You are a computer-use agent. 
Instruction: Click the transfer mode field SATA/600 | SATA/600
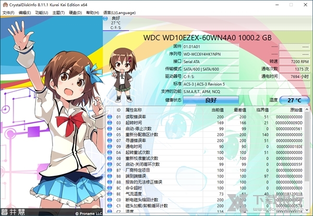(x=211, y=69)
